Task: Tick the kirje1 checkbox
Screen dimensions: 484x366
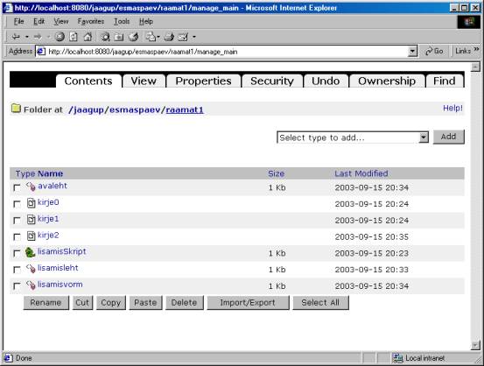Action: coord(17,221)
